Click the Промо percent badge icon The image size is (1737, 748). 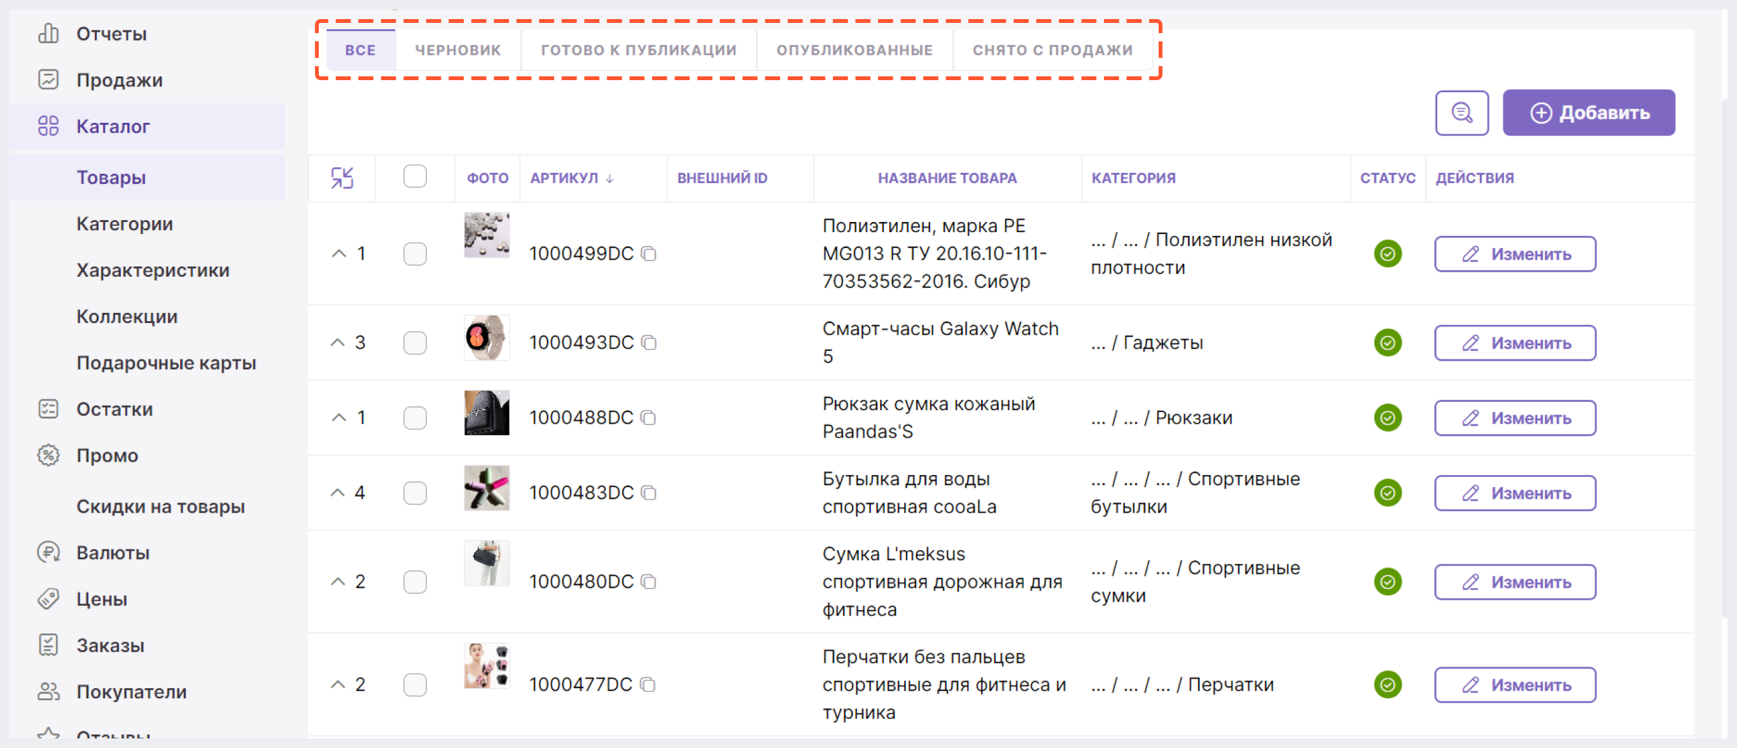48,455
